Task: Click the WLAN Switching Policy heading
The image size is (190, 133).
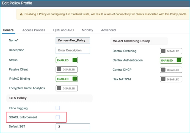Action: click(x=131, y=41)
